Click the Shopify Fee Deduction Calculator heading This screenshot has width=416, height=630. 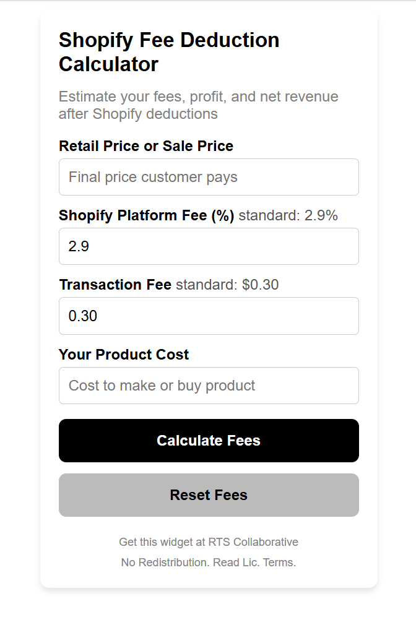pyautogui.click(x=168, y=52)
